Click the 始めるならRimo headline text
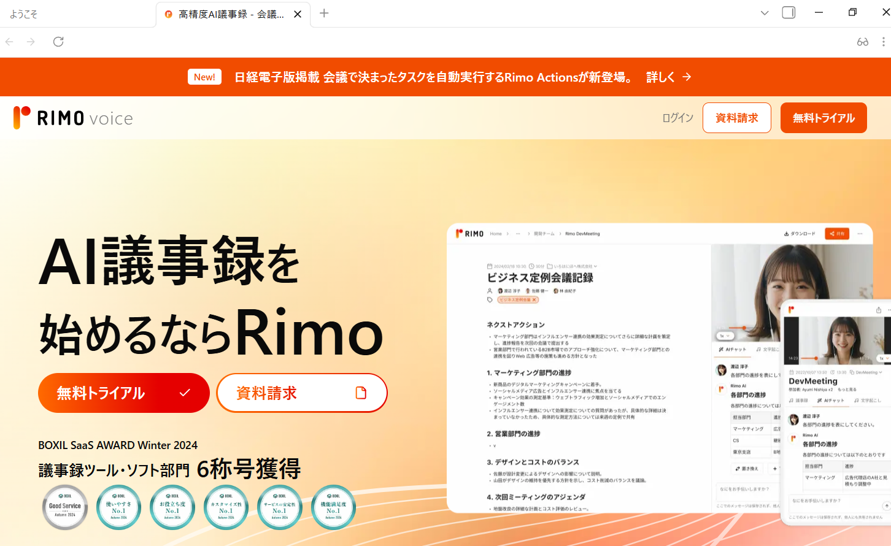 [212, 332]
